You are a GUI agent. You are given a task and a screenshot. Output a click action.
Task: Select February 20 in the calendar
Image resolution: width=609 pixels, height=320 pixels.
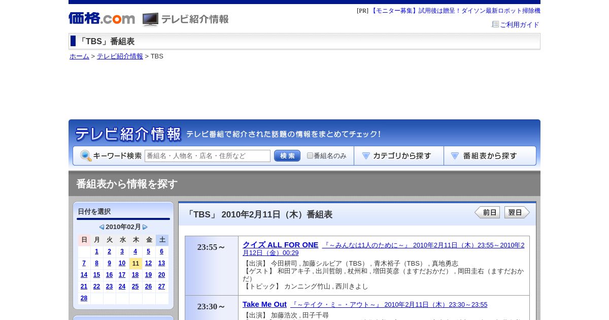pos(161,275)
